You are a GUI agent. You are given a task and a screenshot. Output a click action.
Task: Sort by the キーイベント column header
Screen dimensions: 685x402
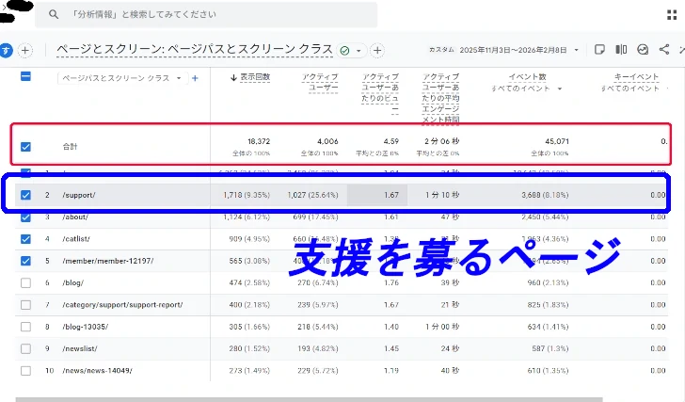[x=636, y=77]
